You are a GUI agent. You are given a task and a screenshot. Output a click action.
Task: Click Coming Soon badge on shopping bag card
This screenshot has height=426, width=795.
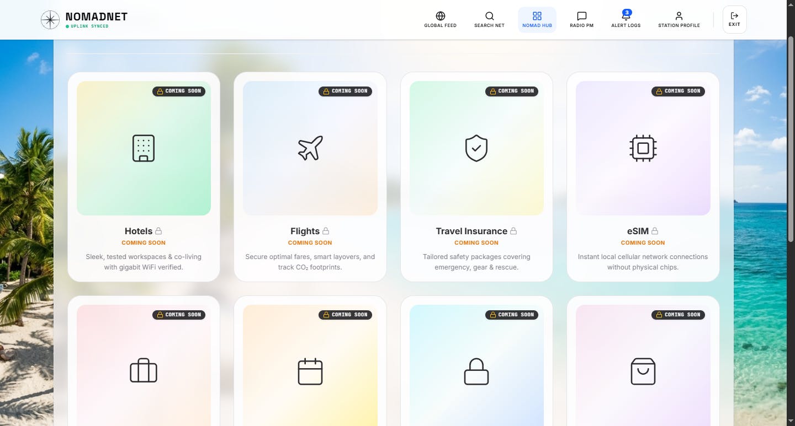pyautogui.click(x=678, y=315)
